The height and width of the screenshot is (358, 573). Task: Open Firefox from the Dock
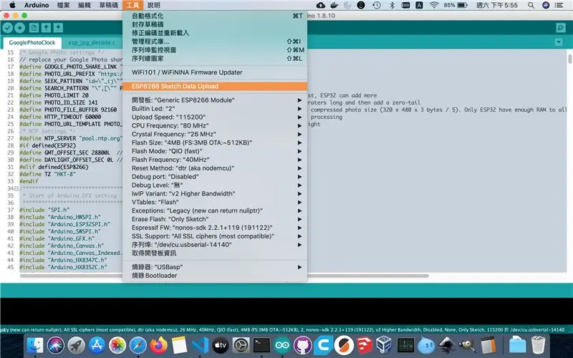158,345
